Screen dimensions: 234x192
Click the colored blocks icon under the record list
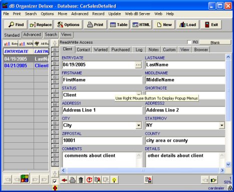pos(25,178)
